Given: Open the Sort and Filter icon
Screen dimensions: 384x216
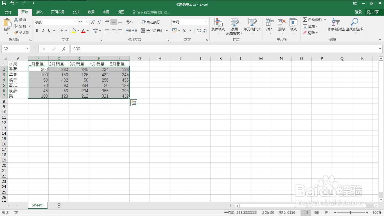Looking at the screenshot, I should pos(336,22).
